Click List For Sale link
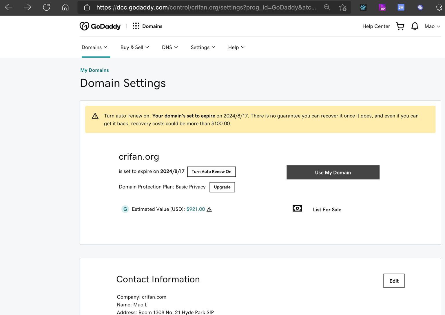 tap(327, 210)
